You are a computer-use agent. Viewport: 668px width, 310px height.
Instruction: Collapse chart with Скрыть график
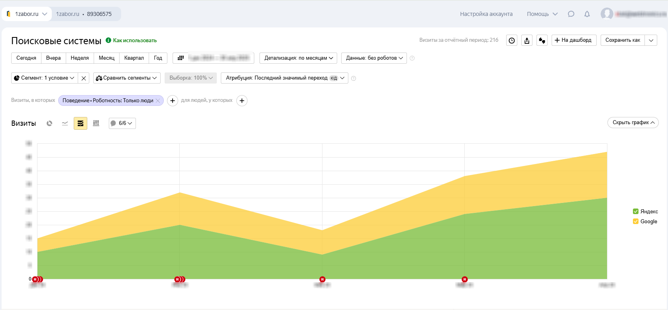pyautogui.click(x=633, y=123)
